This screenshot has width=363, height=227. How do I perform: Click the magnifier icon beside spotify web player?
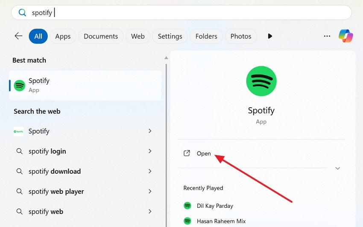20,191
